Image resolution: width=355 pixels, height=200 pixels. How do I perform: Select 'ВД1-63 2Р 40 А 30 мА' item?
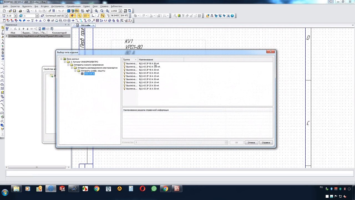point(149,70)
